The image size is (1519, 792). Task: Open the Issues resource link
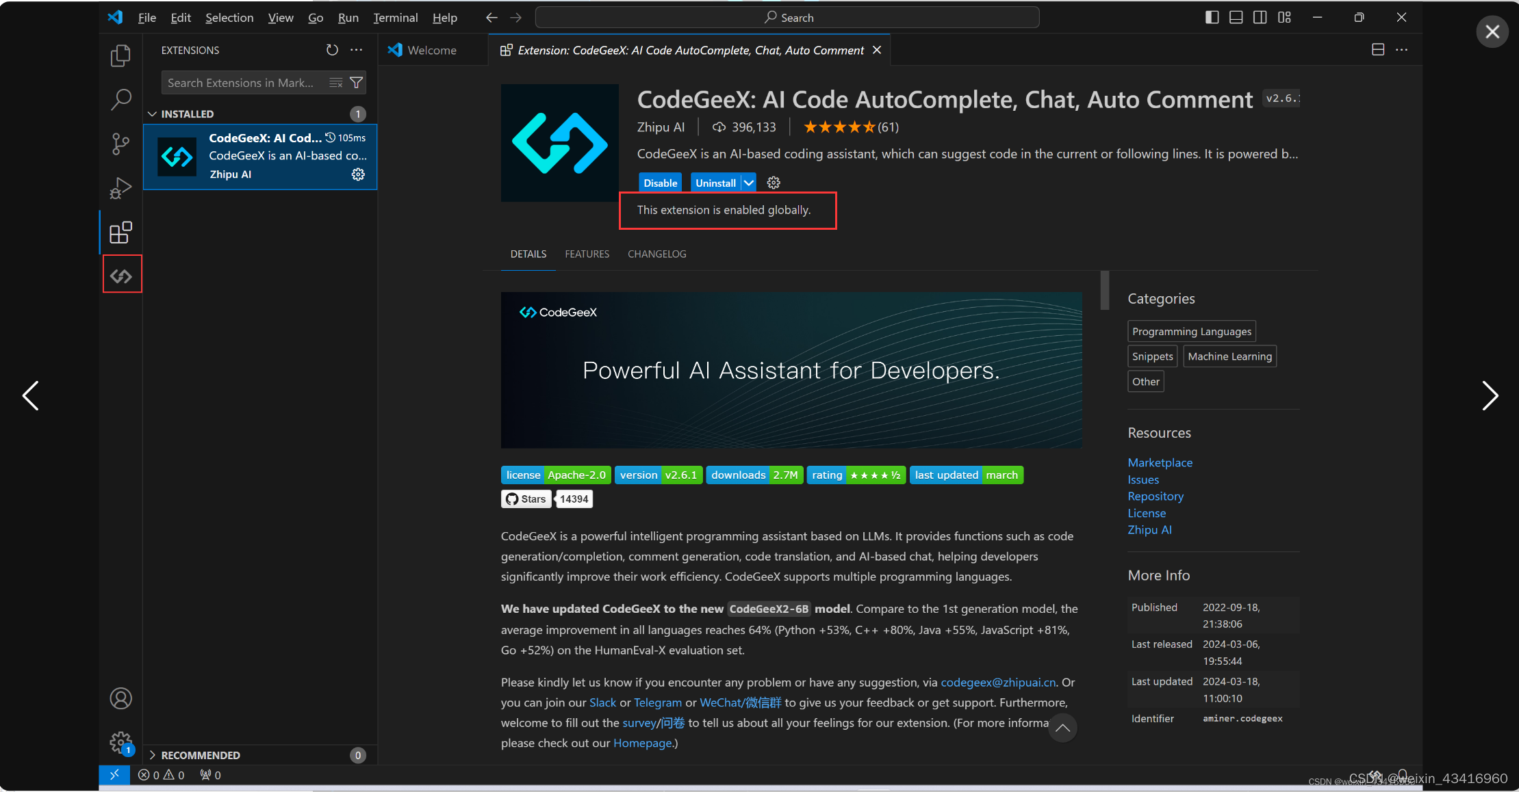pos(1143,479)
